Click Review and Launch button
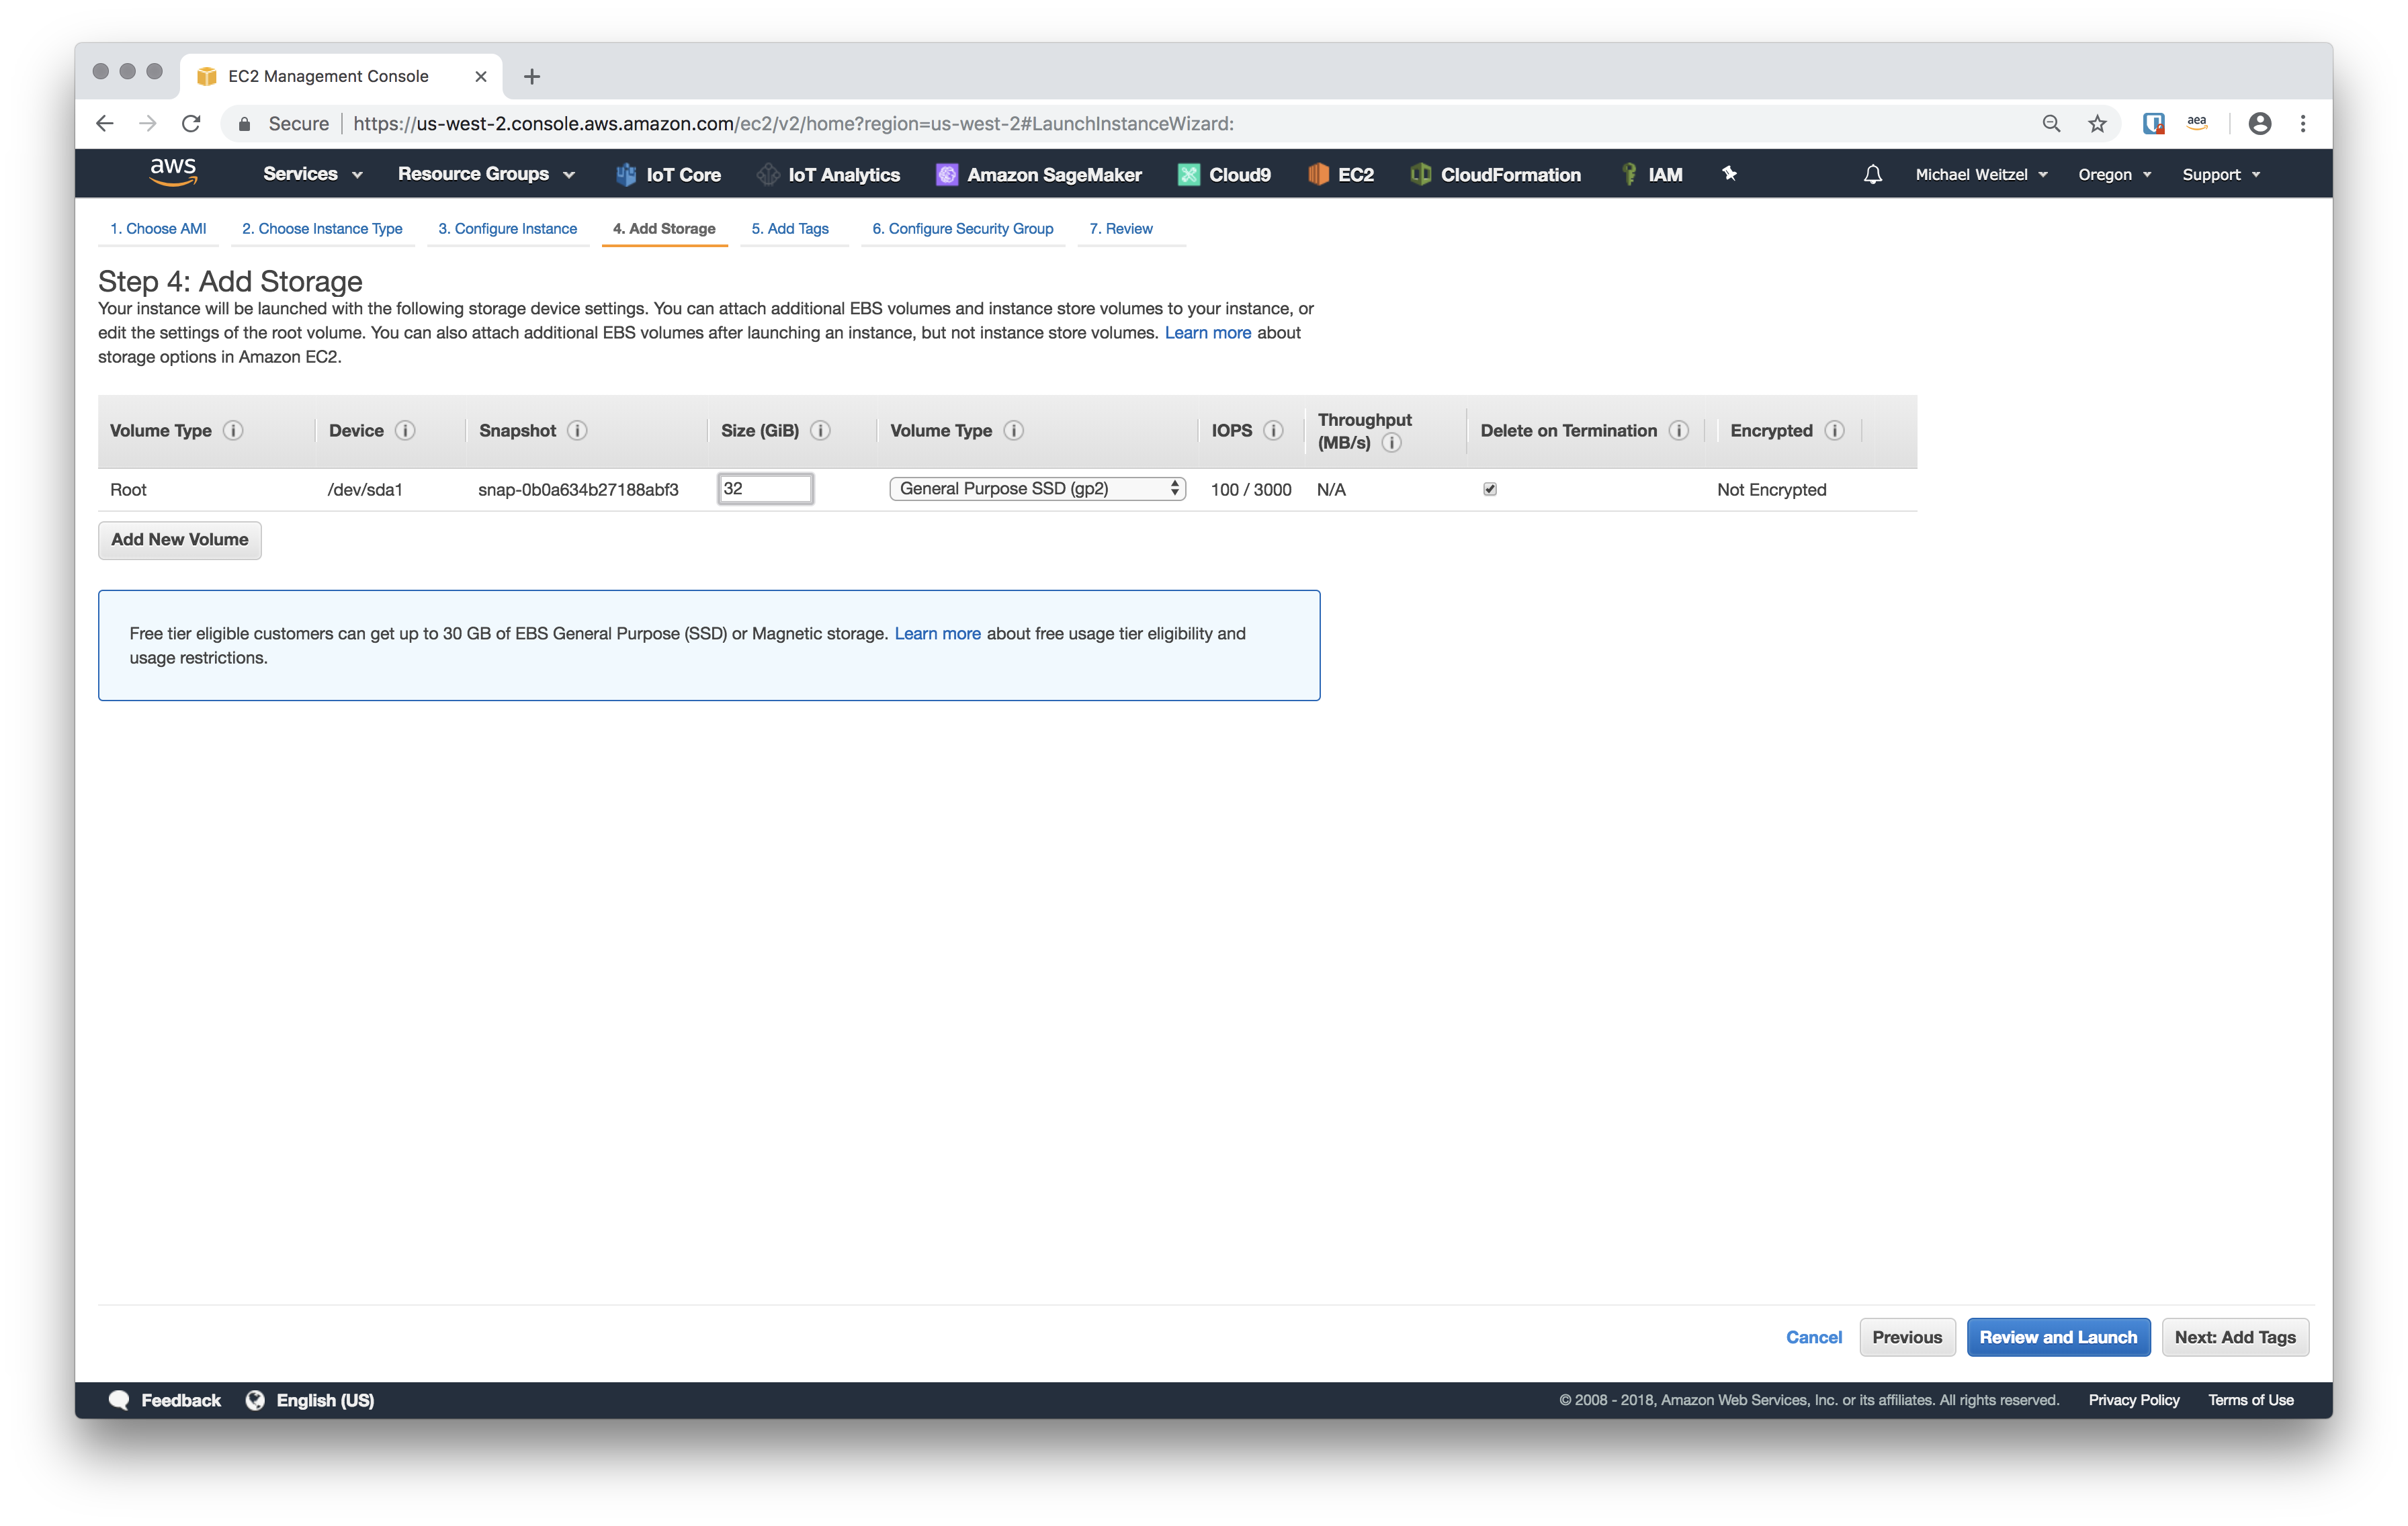 tap(2058, 1337)
